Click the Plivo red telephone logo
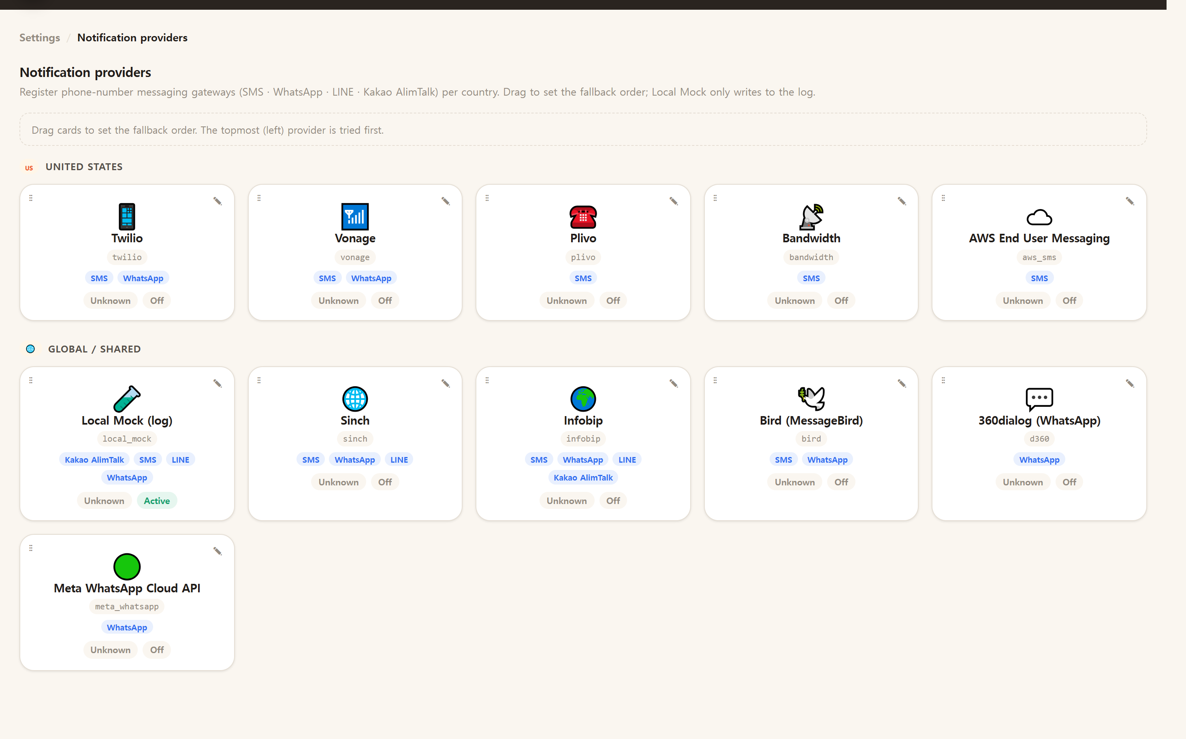The image size is (1186, 739). [x=583, y=217]
